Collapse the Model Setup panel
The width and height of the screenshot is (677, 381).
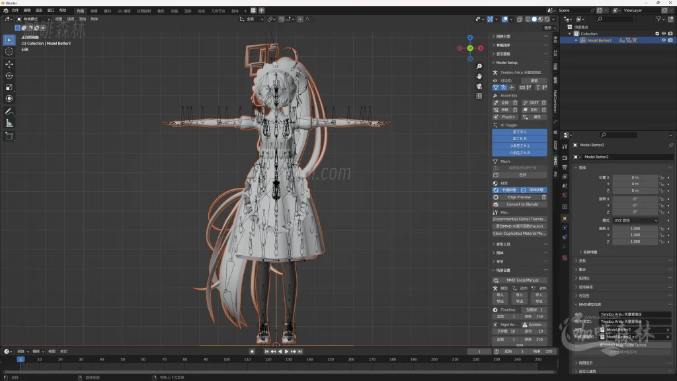(493, 62)
